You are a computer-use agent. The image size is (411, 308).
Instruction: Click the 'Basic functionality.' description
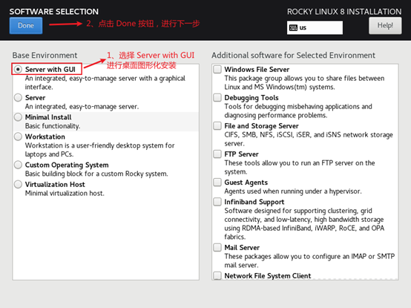(x=53, y=126)
